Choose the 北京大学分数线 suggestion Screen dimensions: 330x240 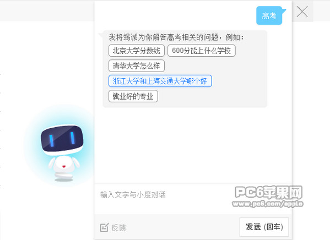point(137,51)
